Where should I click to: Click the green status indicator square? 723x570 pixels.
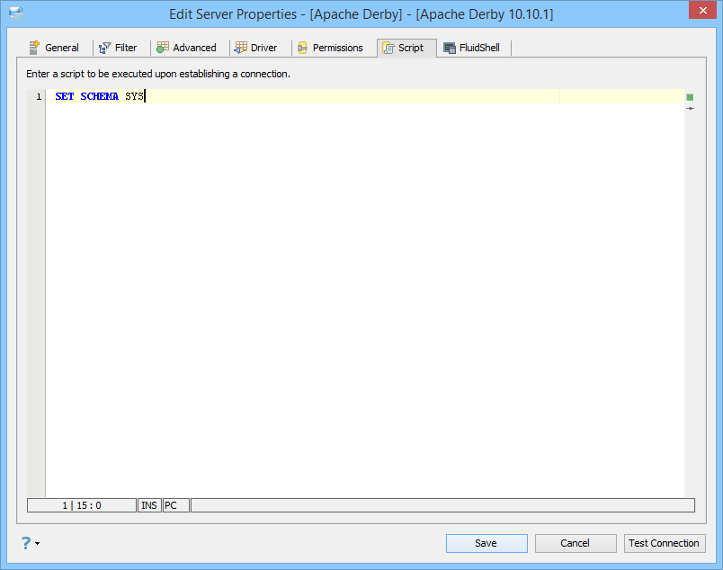690,97
